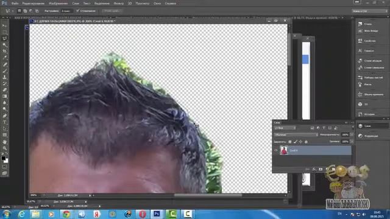Open the Фильтр menu

[x=118, y=4]
